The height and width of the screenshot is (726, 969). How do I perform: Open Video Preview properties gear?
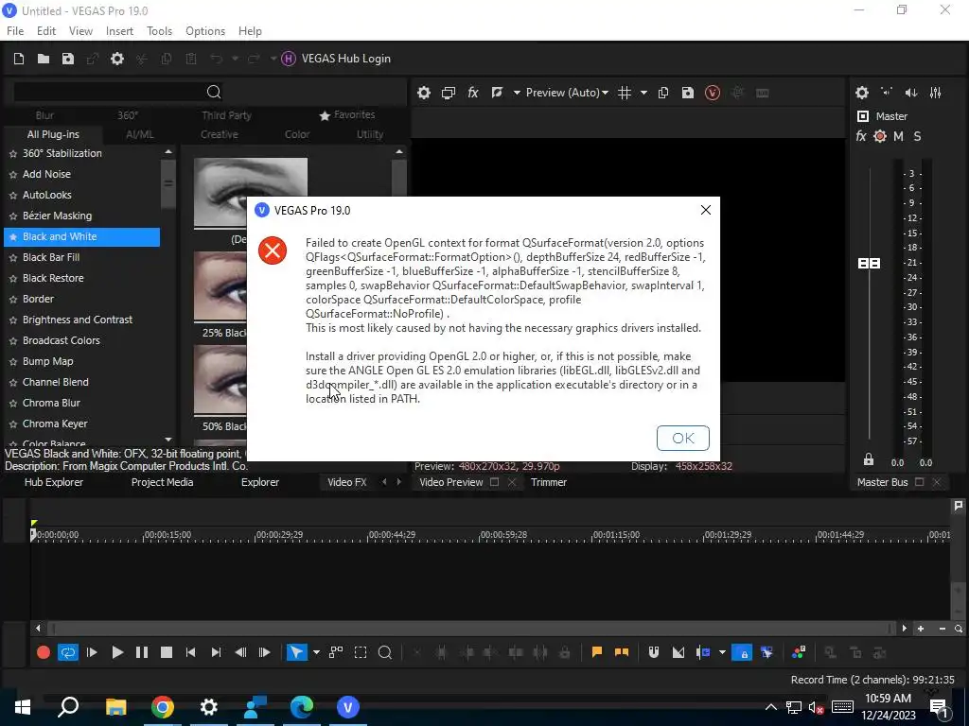[423, 93]
